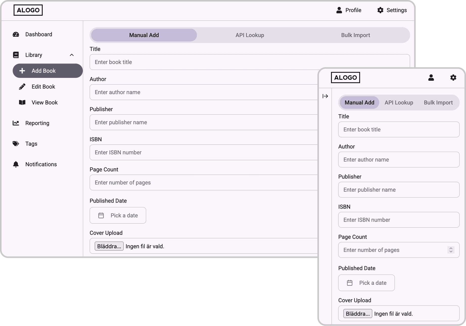
Task: Collapse the Library section chevron
Action: click(72, 55)
